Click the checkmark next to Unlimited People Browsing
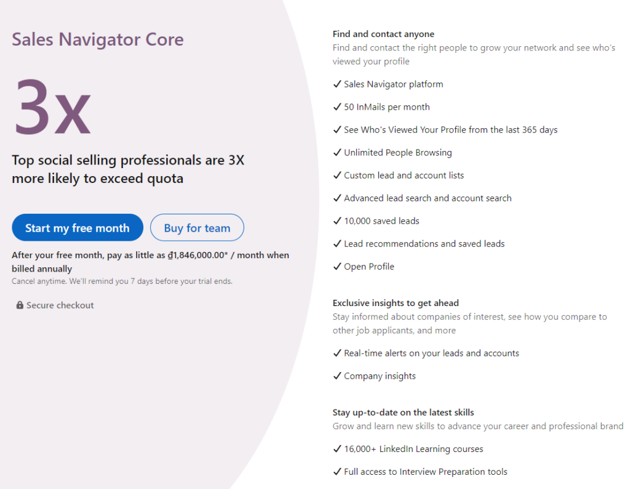Viewport: 630px width, 489px height. tap(337, 152)
